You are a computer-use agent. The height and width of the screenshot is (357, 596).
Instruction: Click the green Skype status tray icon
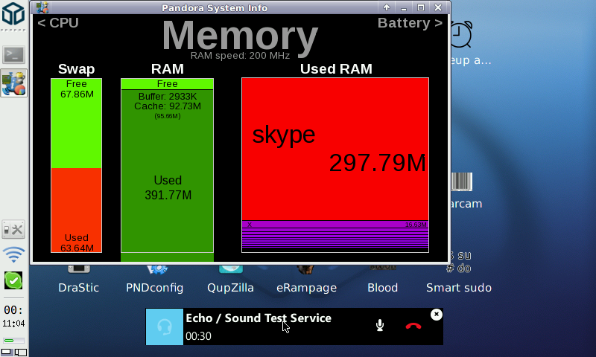13,280
